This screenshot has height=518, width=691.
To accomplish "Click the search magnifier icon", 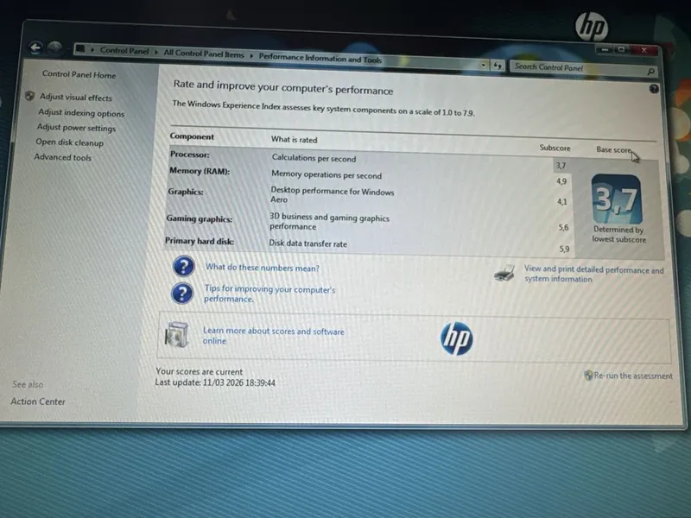I will [650, 71].
